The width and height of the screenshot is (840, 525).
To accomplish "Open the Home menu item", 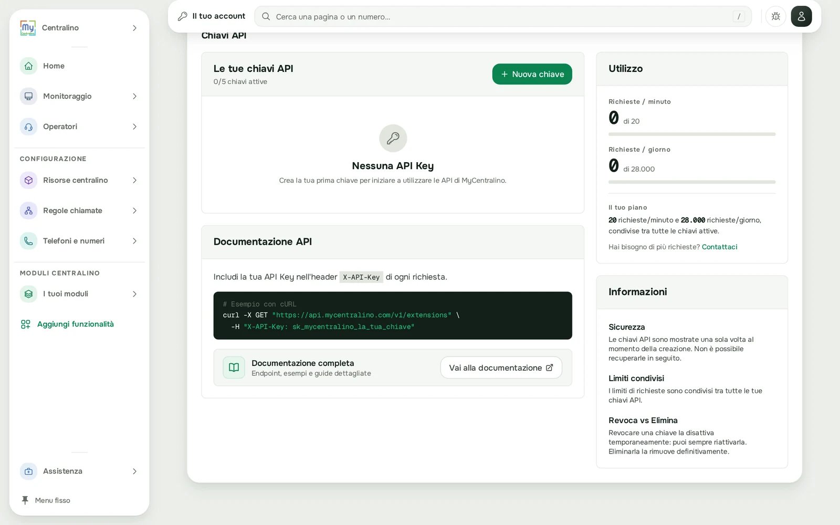I will (79, 66).
